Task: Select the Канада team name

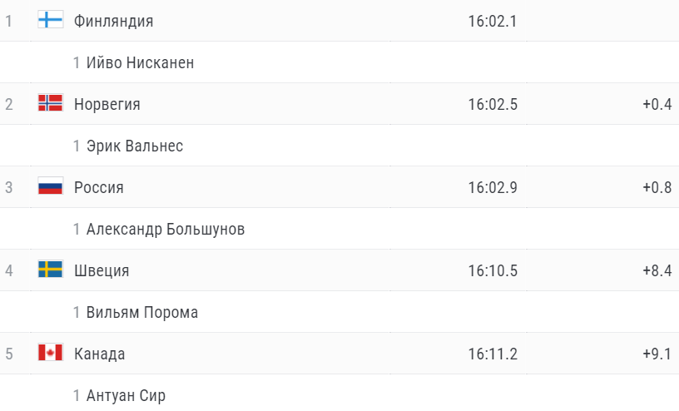Action: pos(100,354)
